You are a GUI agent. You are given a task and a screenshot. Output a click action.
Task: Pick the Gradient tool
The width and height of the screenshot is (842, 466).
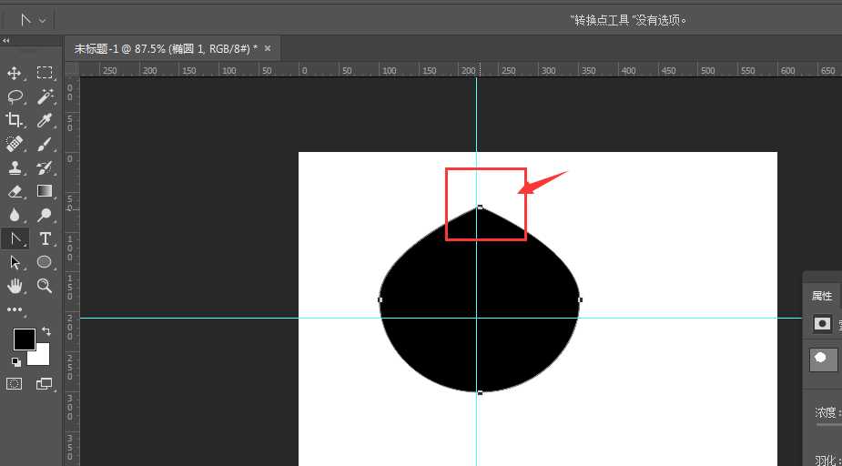coord(44,191)
